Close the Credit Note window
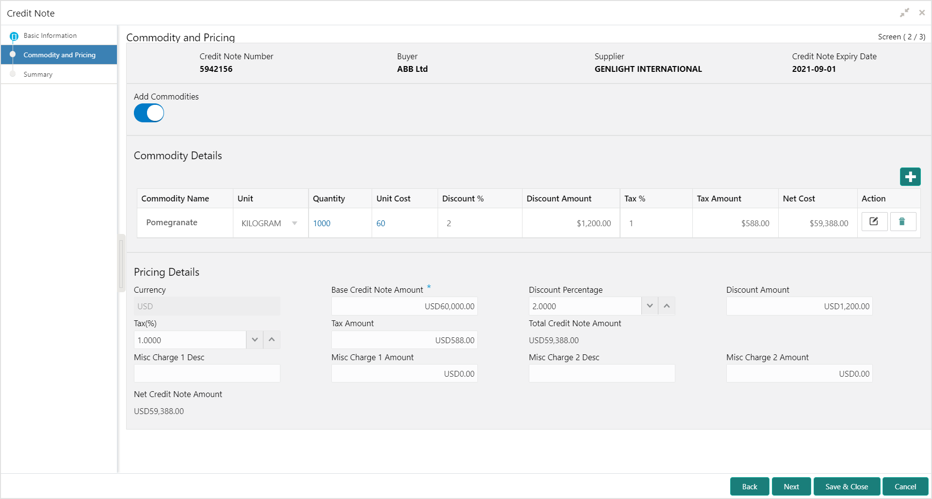This screenshot has height=499, width=932. coord(922,13)
